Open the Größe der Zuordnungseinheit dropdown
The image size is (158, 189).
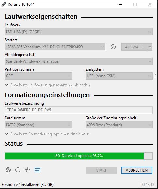[119, 125]
